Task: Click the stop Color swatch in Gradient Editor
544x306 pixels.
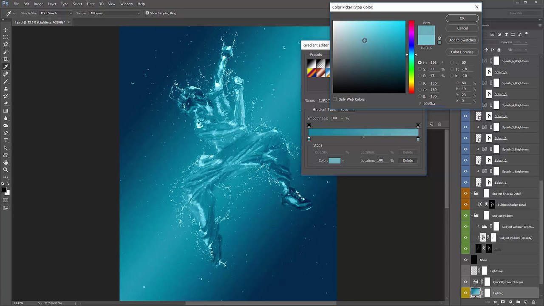Action: [334, 161]
